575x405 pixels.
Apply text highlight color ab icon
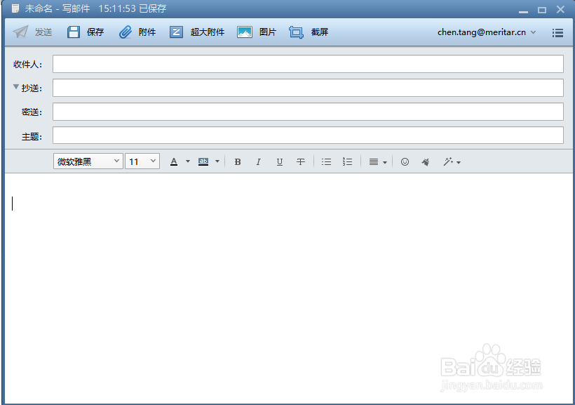pos(203,161)
